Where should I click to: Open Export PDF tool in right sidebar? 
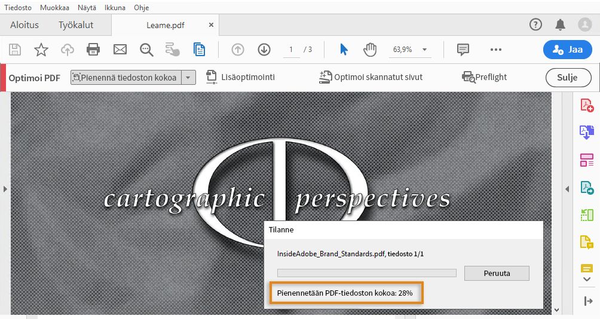point(587,133)
